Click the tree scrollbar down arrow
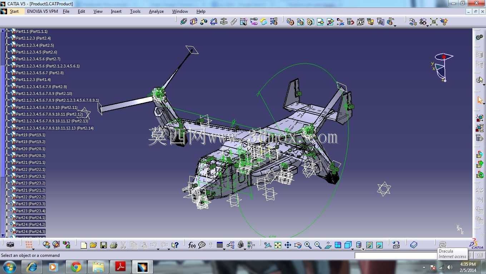The height and width of the screenshot is (274, 486). (3, 235)
